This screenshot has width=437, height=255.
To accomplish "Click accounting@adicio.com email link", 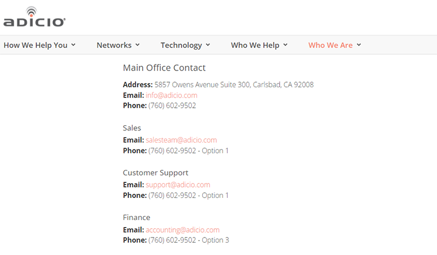I will tap(182, 230).
